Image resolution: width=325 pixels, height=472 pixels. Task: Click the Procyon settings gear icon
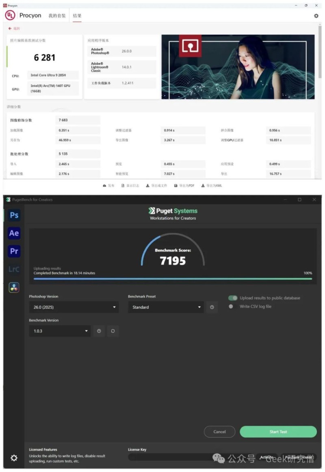[316, 16]
